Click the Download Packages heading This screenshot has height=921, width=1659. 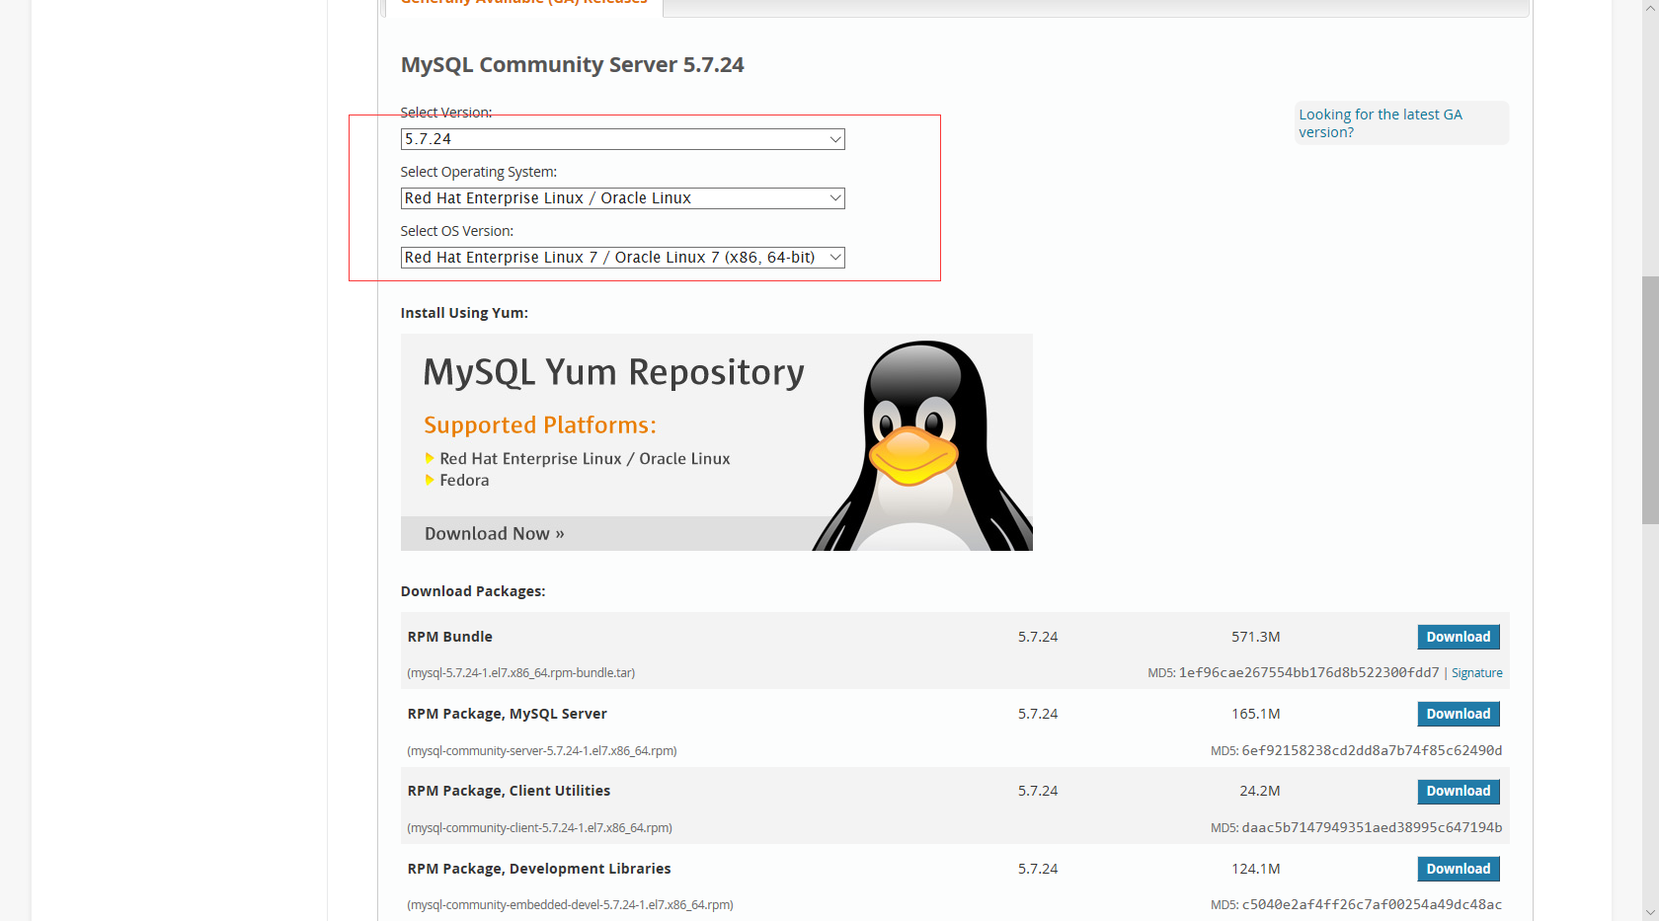(473, 591)
